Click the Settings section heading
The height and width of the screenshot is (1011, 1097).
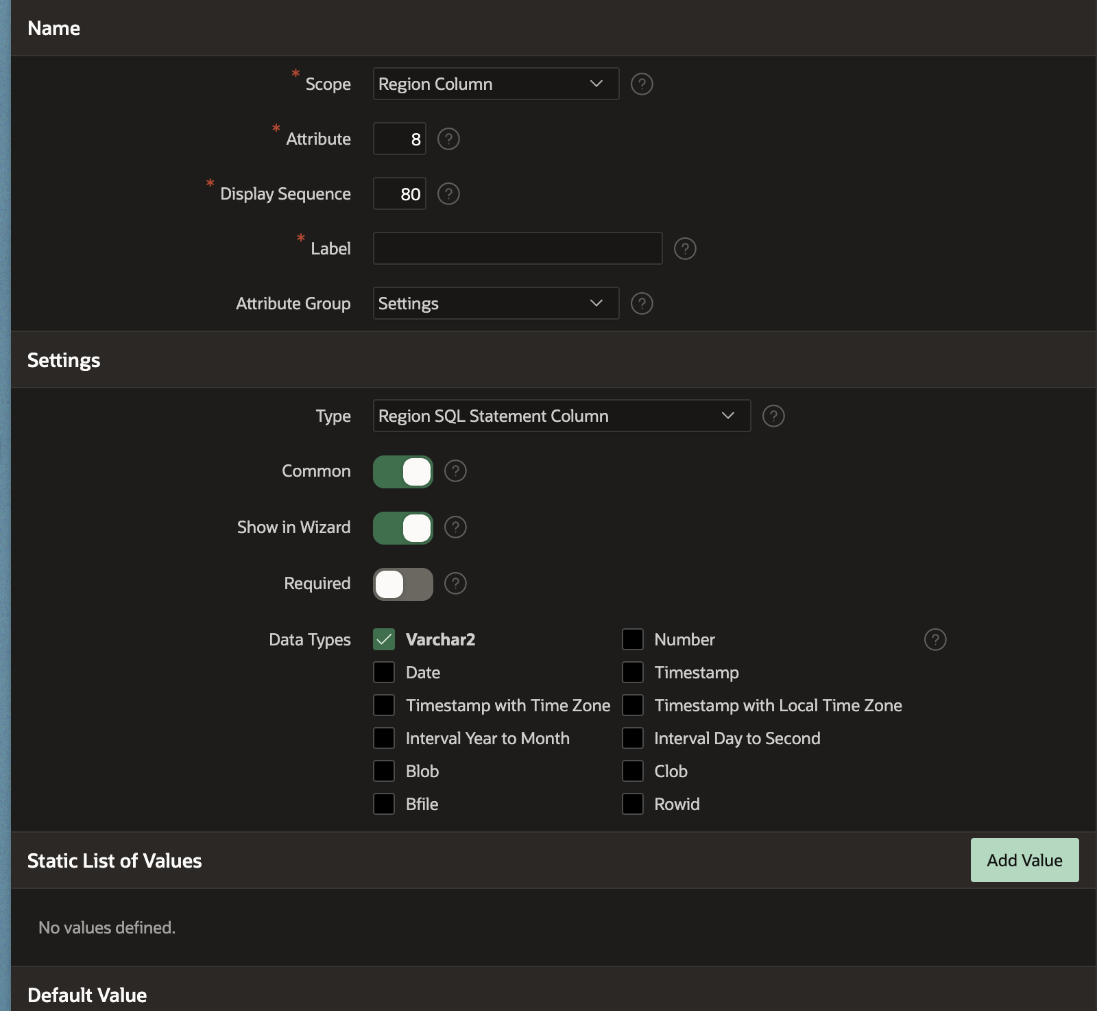pyautogui.click(x=64, y=360)
